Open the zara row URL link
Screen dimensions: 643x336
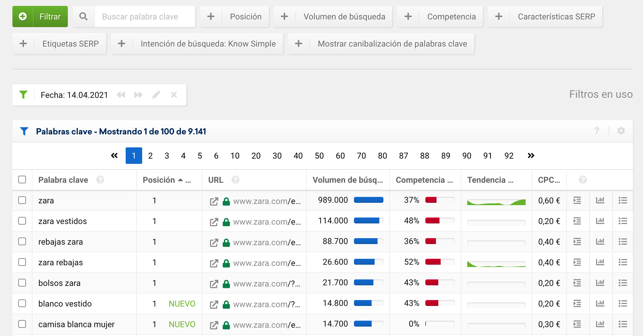[x=267, y=201]
